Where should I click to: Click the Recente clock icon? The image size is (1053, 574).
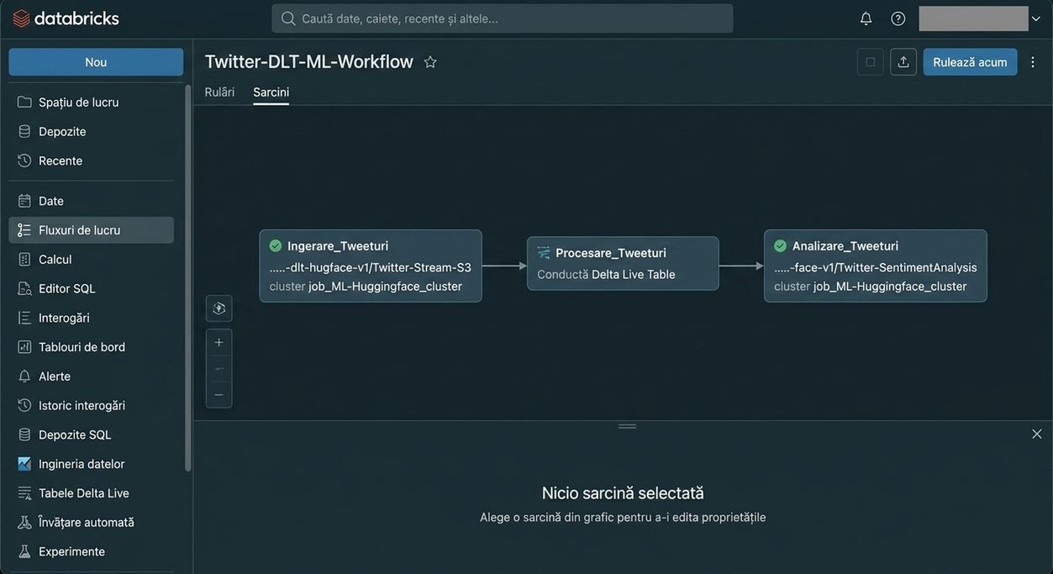coord(24,160)
